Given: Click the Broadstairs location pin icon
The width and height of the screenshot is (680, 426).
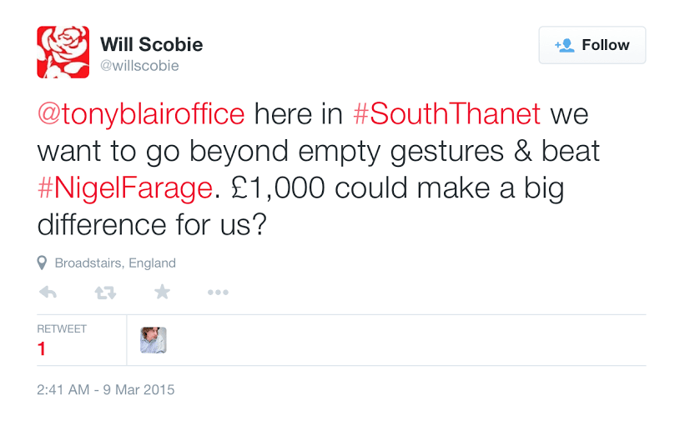Looking at the screenshot, I should tap(42, 263).
